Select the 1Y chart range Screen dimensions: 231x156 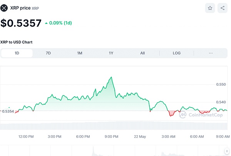click(111, 53)
